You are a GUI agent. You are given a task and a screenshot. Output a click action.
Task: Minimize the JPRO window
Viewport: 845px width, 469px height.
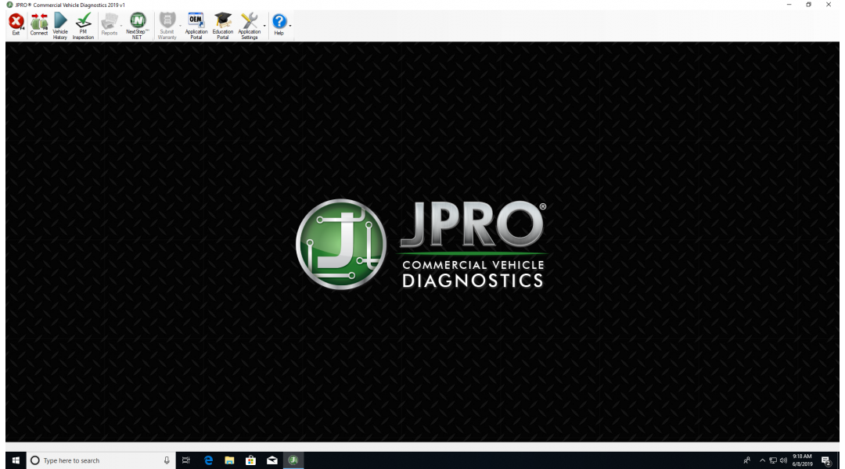789,5
